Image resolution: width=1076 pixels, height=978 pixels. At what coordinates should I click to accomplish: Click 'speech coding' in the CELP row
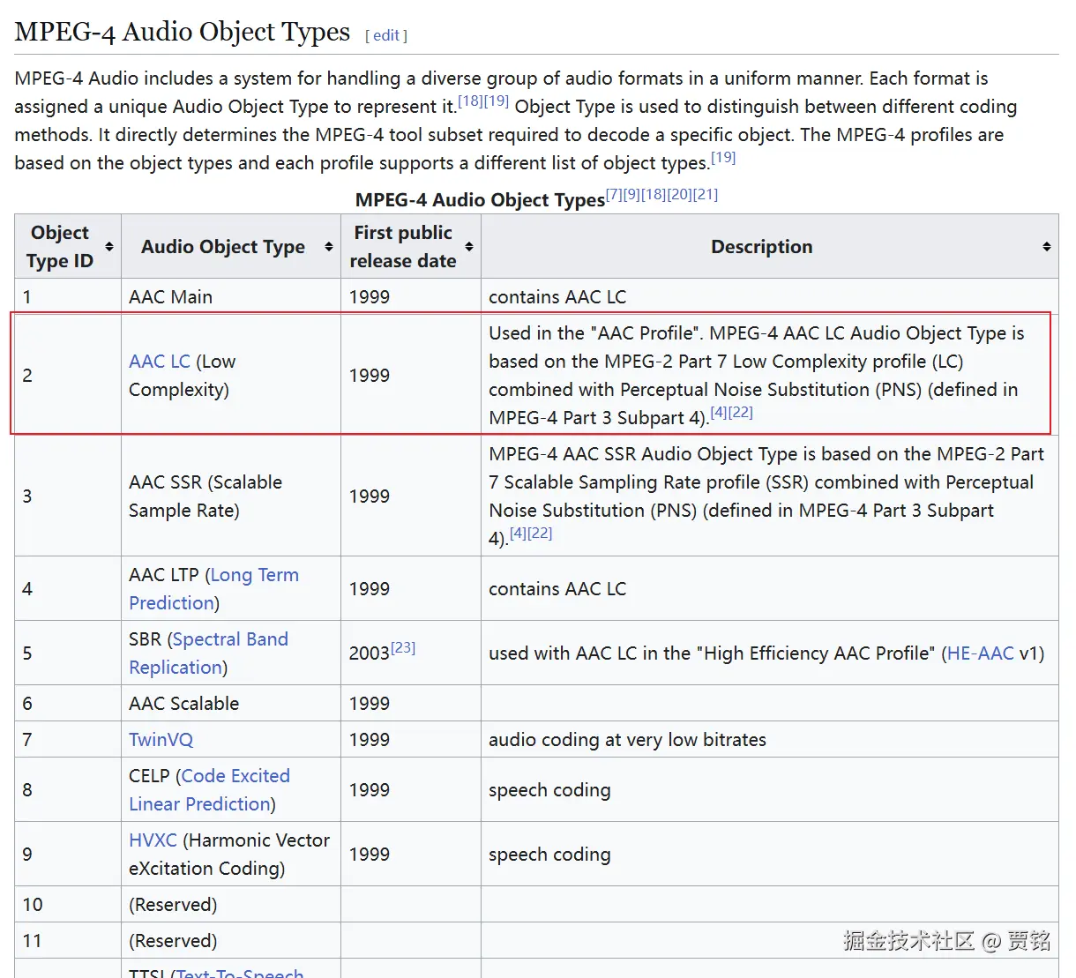click(x=549, y=790)
